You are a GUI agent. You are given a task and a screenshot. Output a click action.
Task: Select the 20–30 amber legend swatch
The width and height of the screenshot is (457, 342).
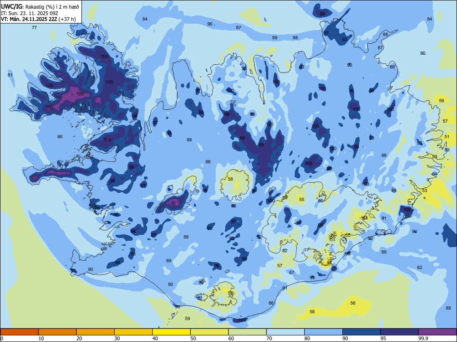(x=96, y=332)
